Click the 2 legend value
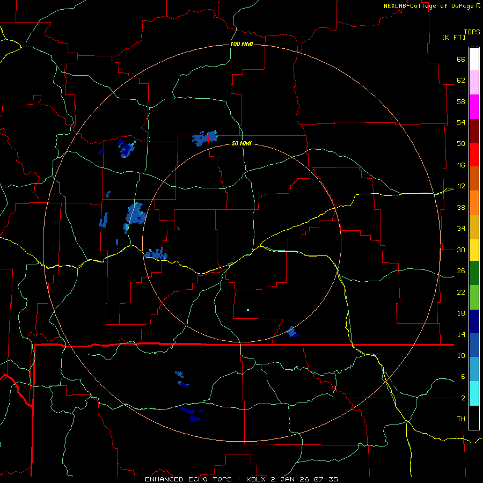The image size is (483, 483). (463, 398)
